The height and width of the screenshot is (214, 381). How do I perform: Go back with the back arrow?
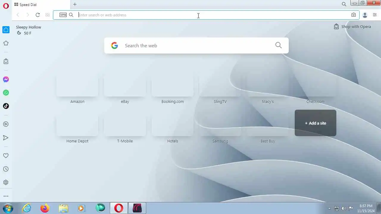pyautogui.click(x=18, y=15)
